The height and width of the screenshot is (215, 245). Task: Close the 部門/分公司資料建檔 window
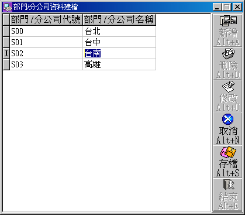click(237, 7)
